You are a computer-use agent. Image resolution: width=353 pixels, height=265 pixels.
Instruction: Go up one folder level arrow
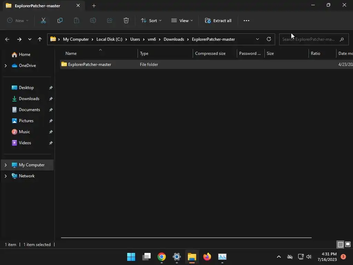click(40, 39)
